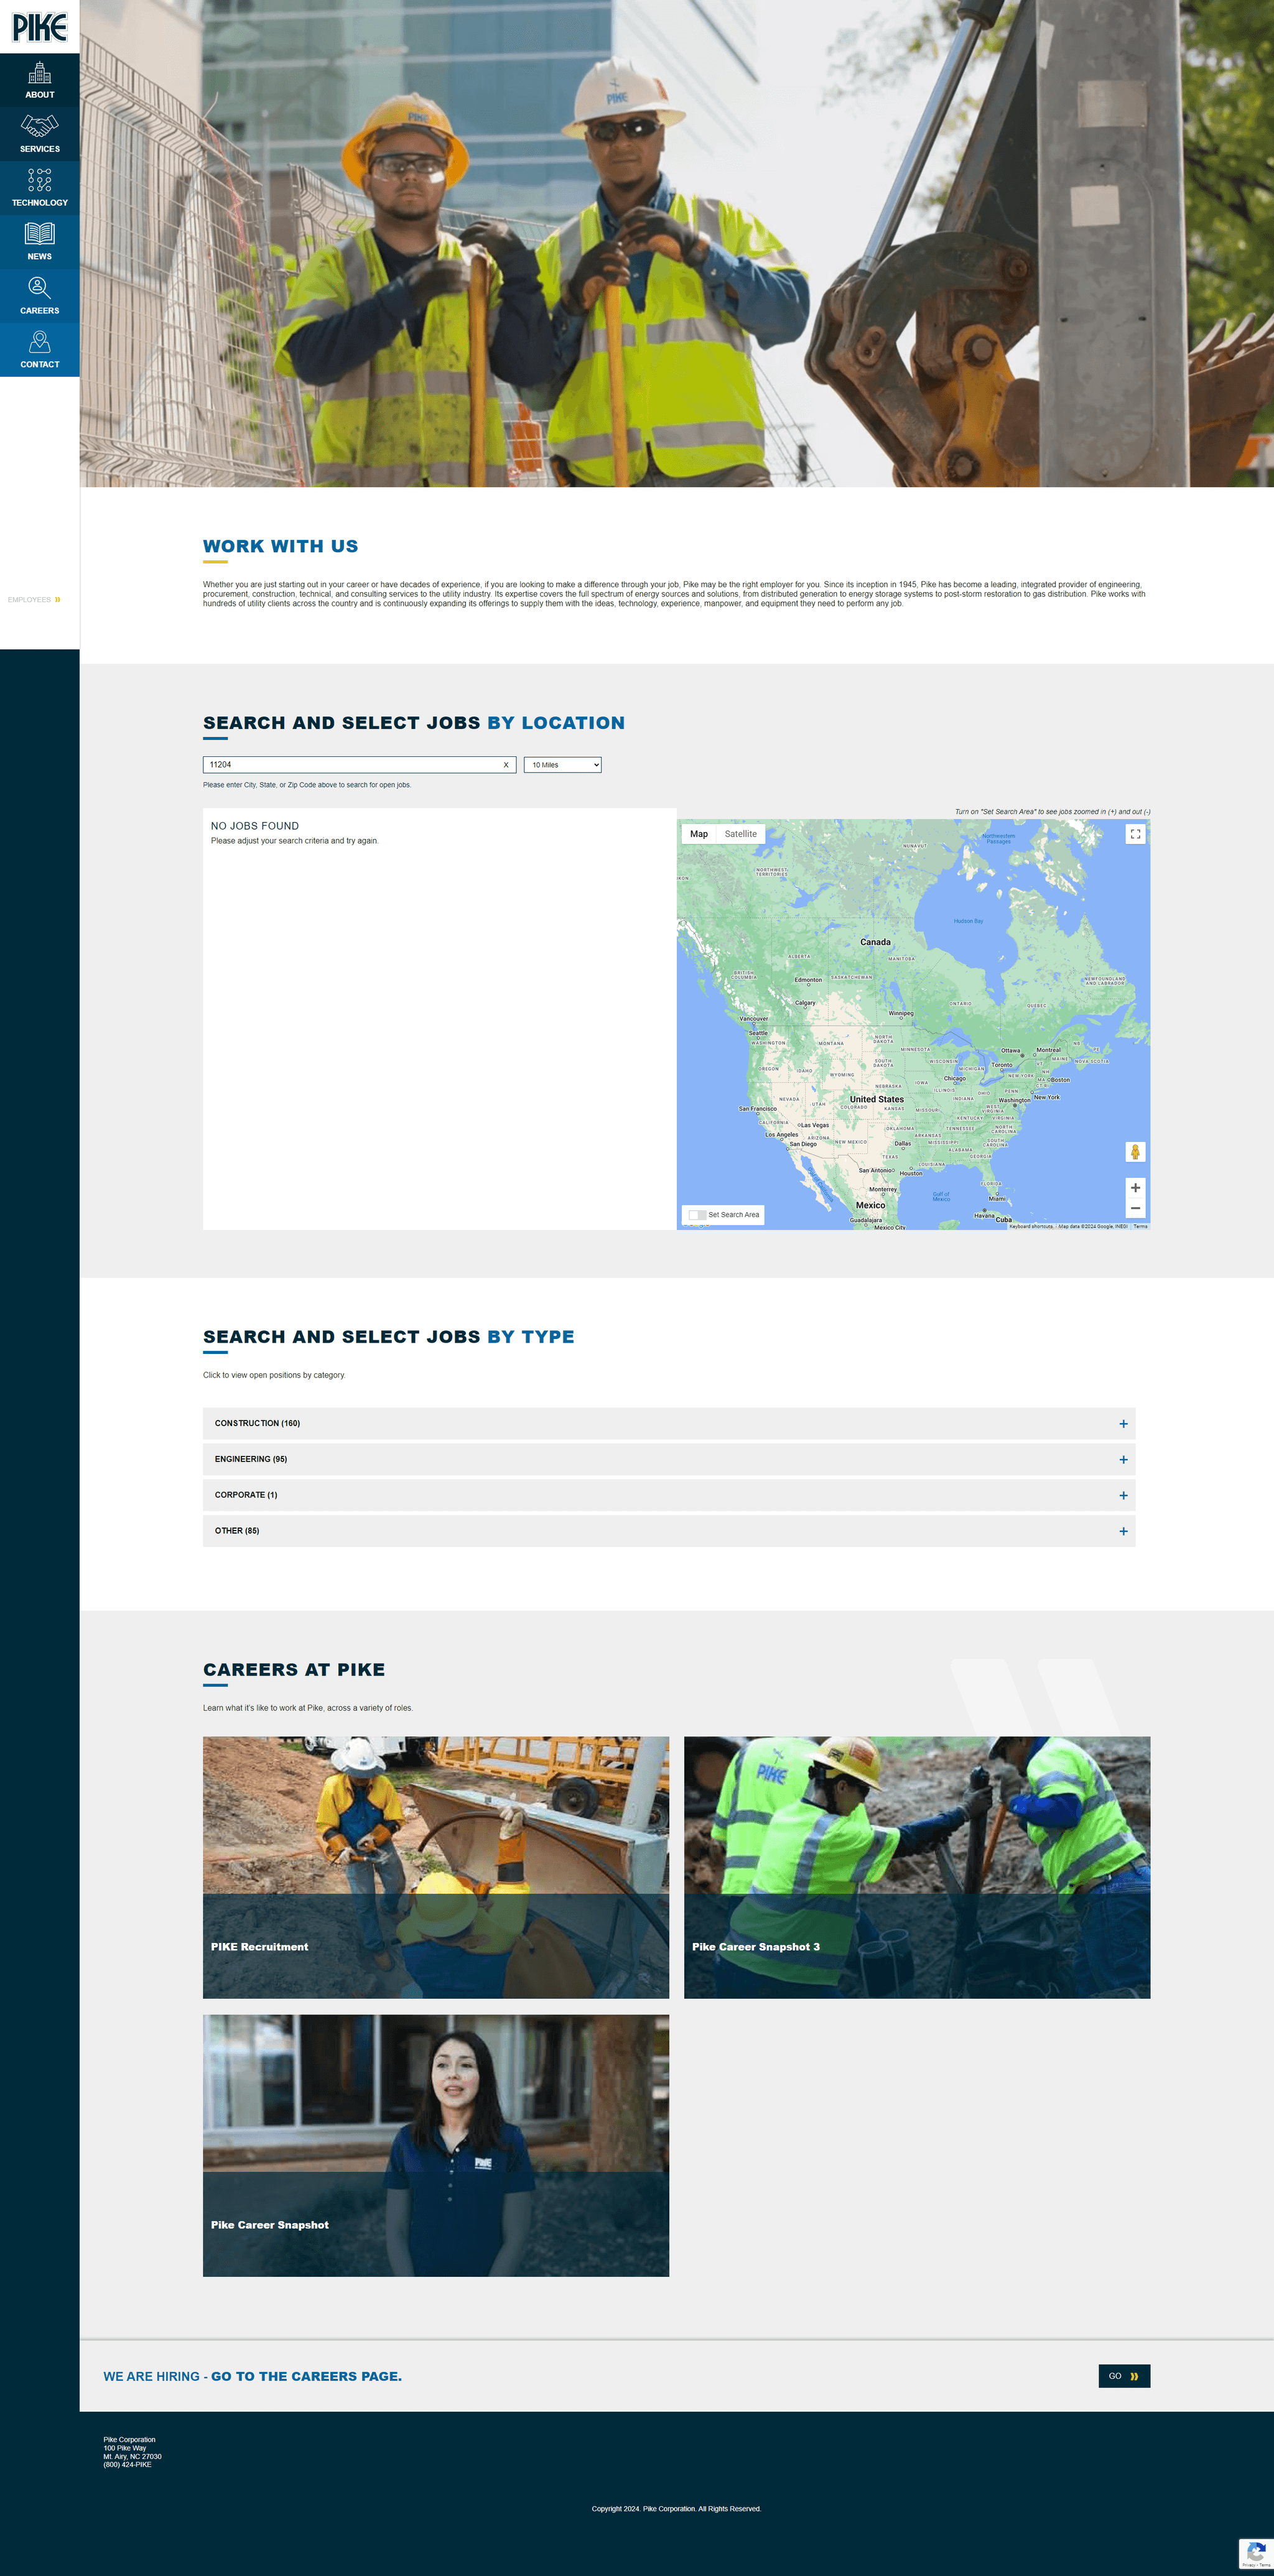Play the Pike Career Snapshot video
This screenshot has height=2576, width=1274.
[436, 2145]
